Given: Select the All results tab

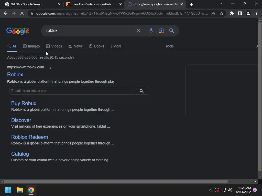Looking at the screenshot, I should 12,46.
